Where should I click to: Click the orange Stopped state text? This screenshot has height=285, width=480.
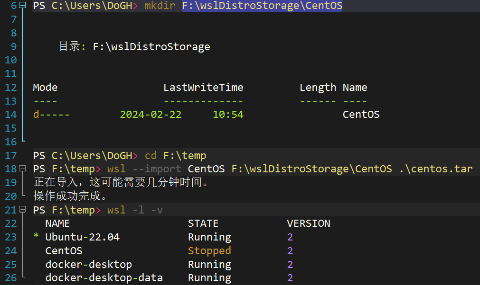pos(209,251)
